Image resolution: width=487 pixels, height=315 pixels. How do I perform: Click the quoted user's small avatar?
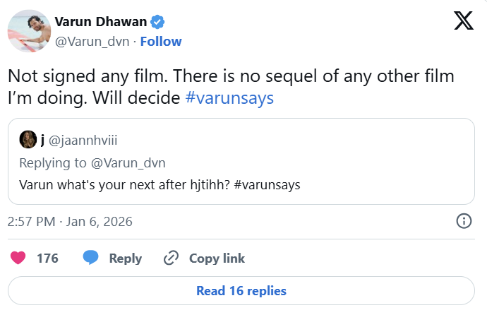pyautogui.click(x=28, y=138)
